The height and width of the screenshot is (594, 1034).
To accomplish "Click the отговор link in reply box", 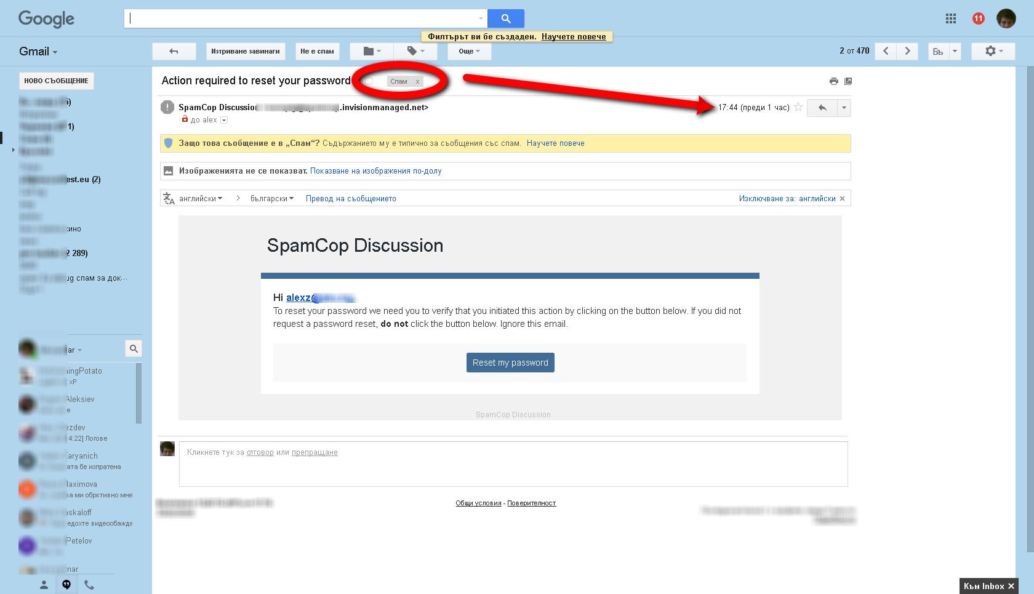I will [260, 452].
